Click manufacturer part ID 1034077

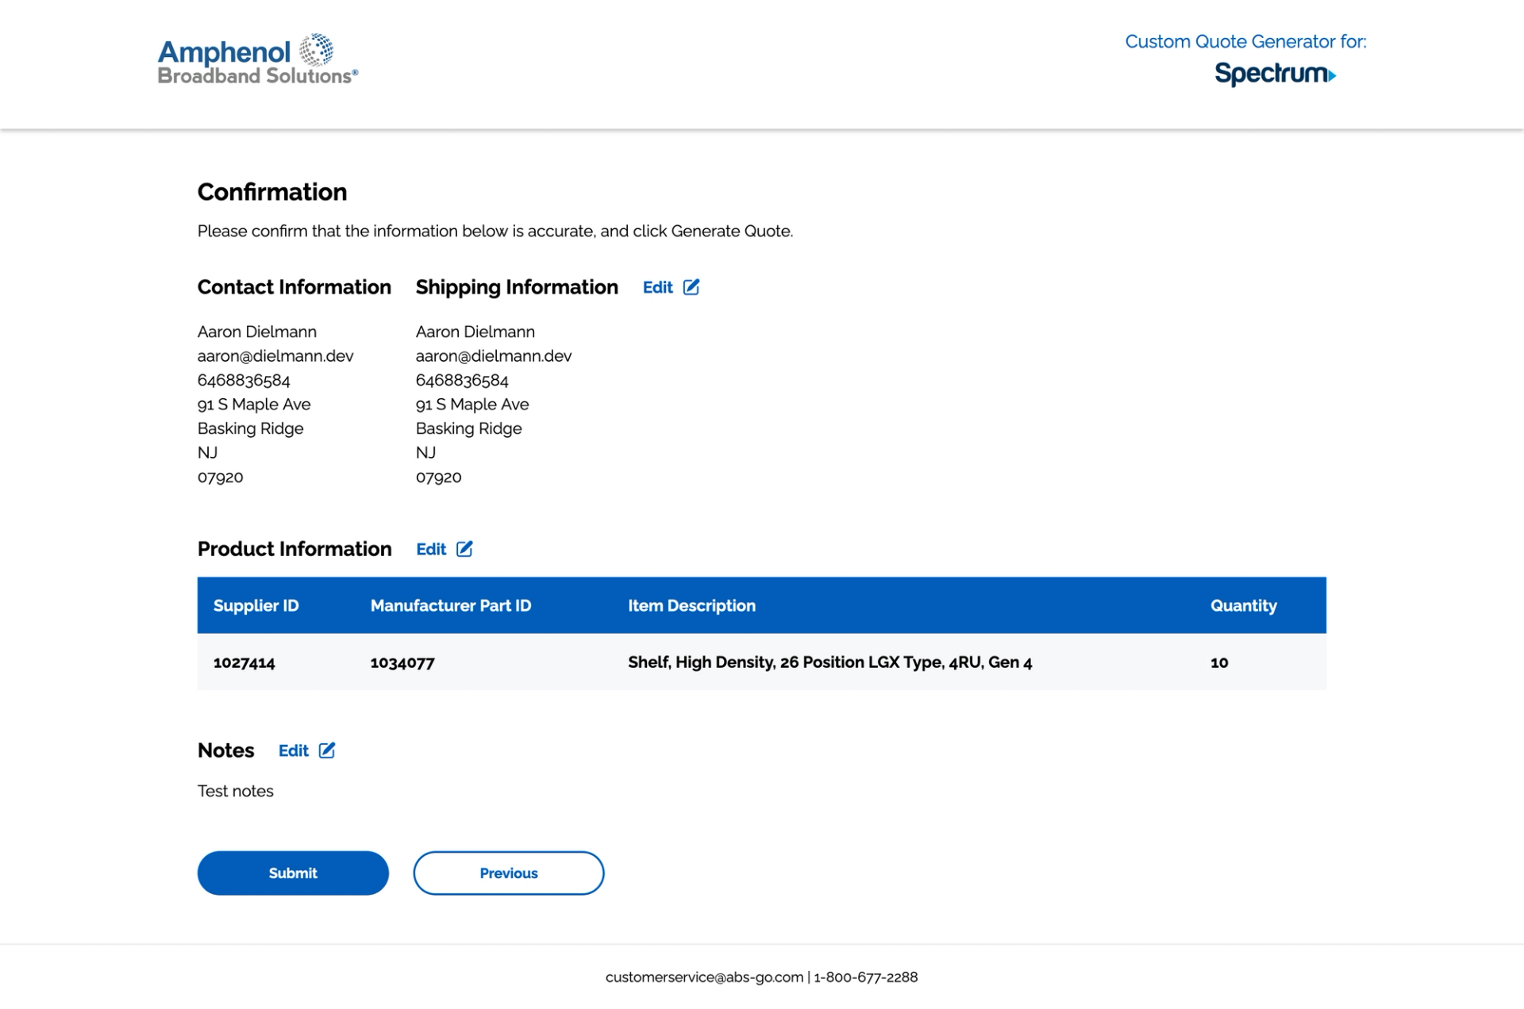(x=402, y=662)
